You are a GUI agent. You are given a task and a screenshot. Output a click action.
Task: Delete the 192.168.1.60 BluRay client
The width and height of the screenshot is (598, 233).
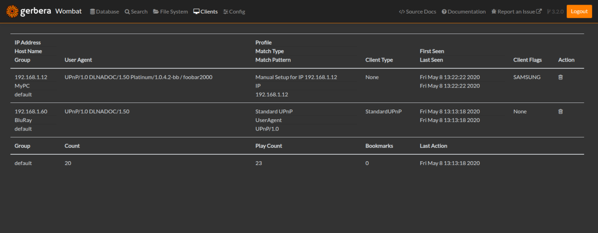tap(561, 112)
